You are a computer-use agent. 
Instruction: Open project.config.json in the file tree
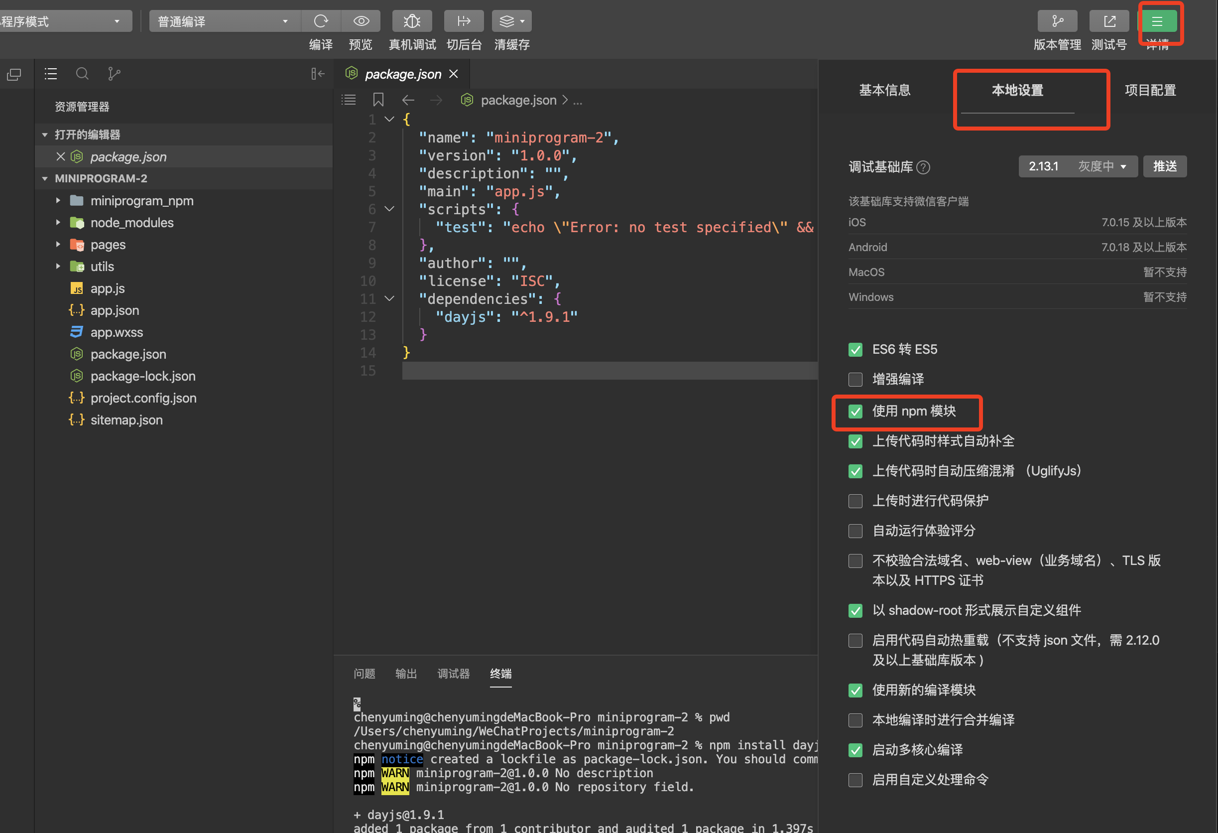point(143,398)
